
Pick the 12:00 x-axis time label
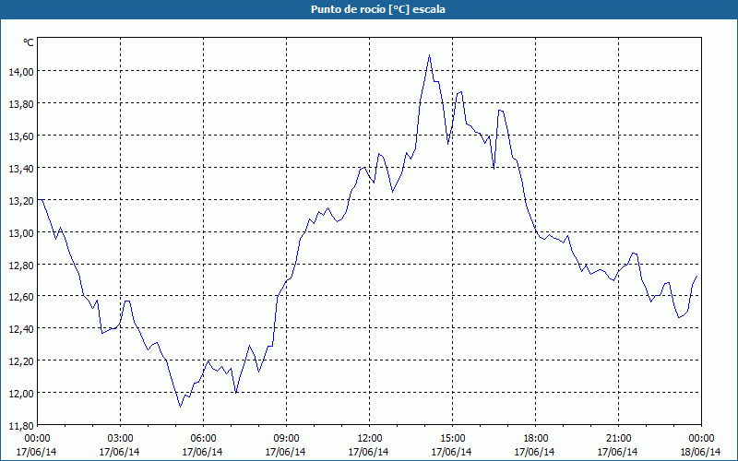(370, 439)
